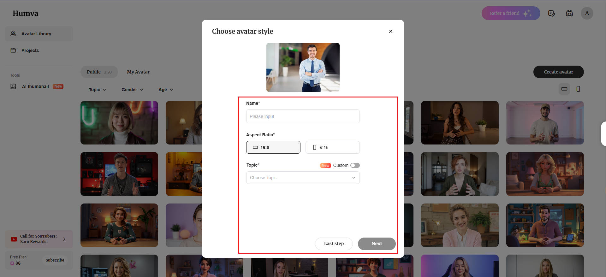Click the Subscribe button in sidebar

[55, 260]
